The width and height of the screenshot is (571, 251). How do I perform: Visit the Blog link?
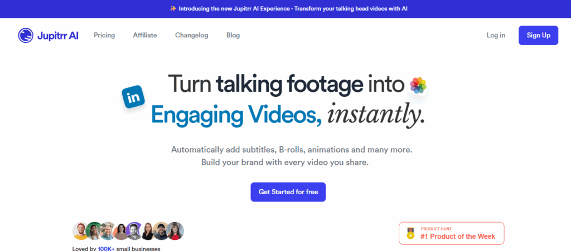pyautogui.click(x=233, y=35)
